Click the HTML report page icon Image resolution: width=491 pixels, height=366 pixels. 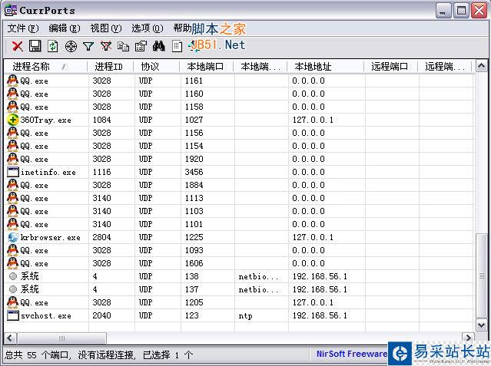177,47
